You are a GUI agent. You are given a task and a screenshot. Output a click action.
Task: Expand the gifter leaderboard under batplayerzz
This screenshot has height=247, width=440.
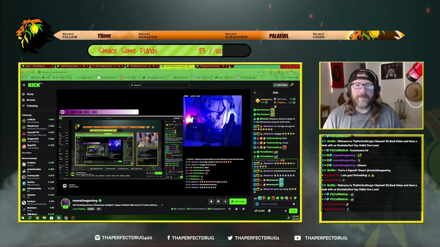point(275,107)
